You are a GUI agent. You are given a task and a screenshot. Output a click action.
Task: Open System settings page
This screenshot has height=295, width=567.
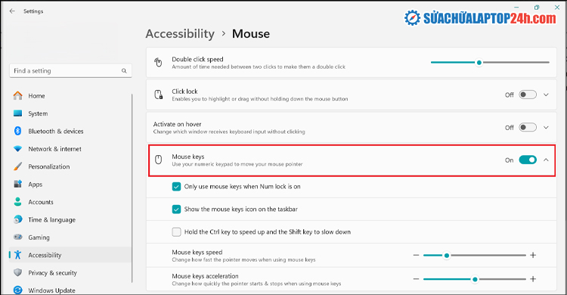[70, 113]
